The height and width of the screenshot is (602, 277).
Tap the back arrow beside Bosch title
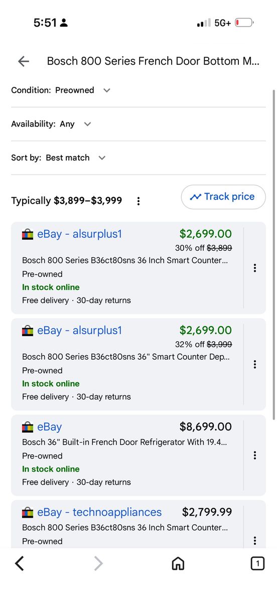click(x=24, y=61)
